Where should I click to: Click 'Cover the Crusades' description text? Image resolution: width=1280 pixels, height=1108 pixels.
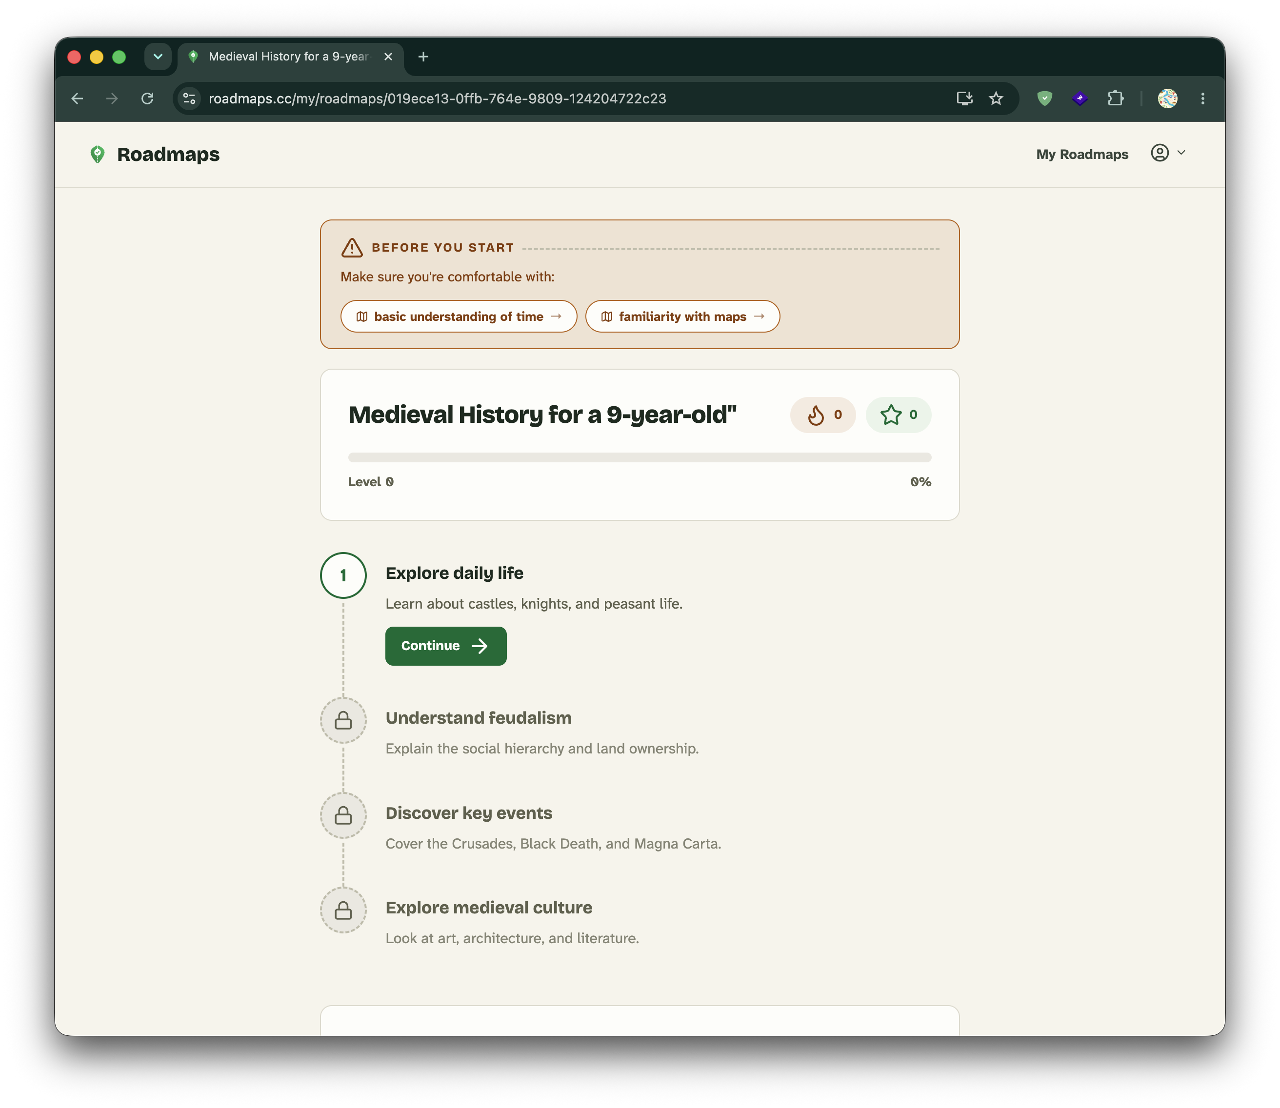click(x=554, y=843)
